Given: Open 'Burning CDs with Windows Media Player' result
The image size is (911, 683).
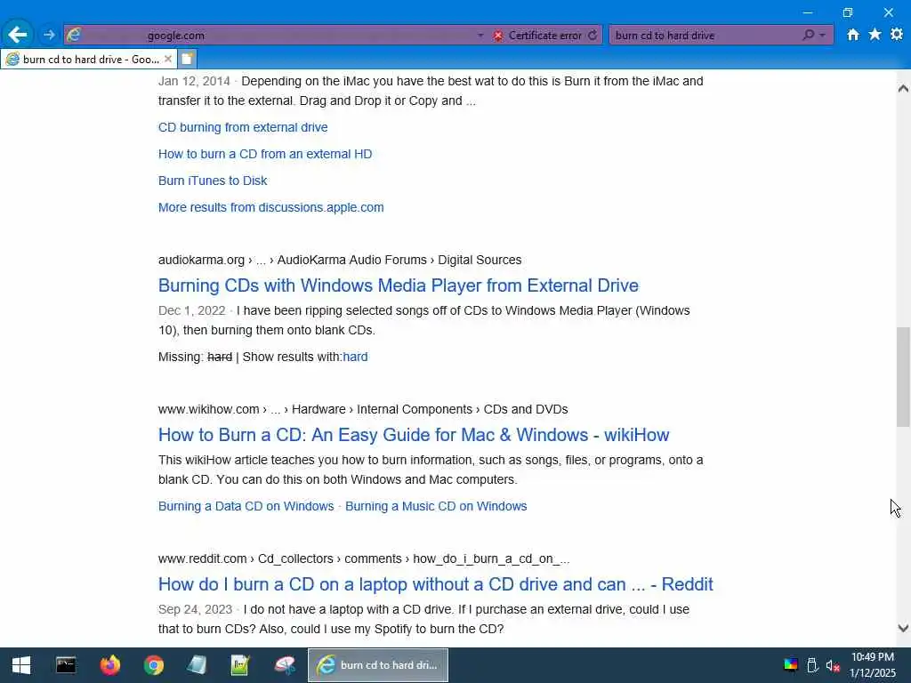Looking at the screenshot, I should (x=398, y=285).
